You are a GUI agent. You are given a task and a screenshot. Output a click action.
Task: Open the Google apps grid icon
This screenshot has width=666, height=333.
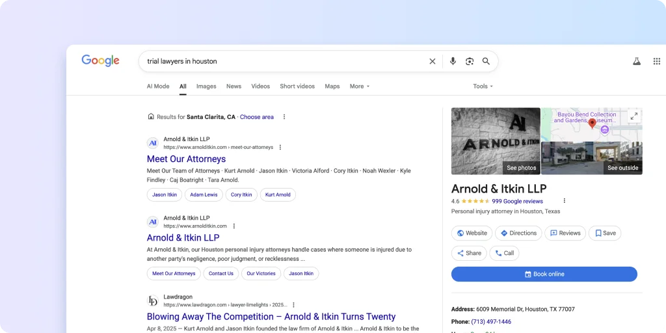pyautogui.click(x=657, y=61)
